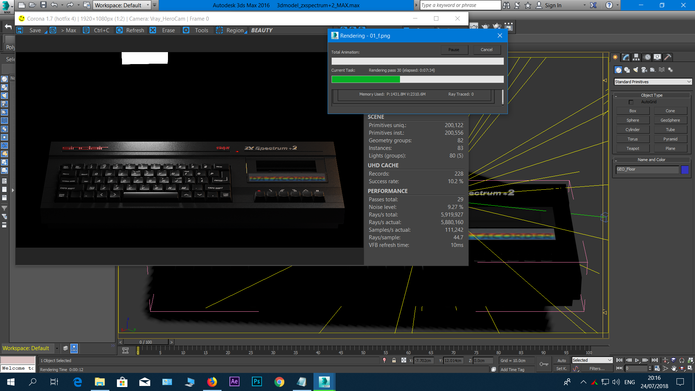Enable the AutoGrid checkbox
Screen dimensions: 695x391
coord(631,102)
